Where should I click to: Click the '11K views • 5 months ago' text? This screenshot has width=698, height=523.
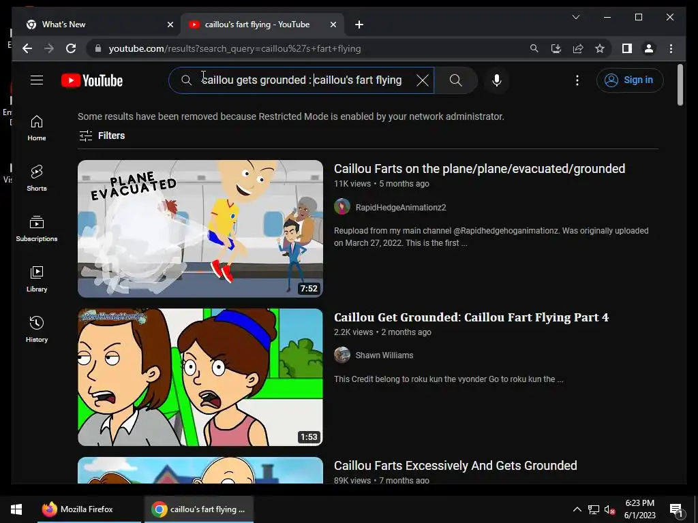tap(382, 184)
